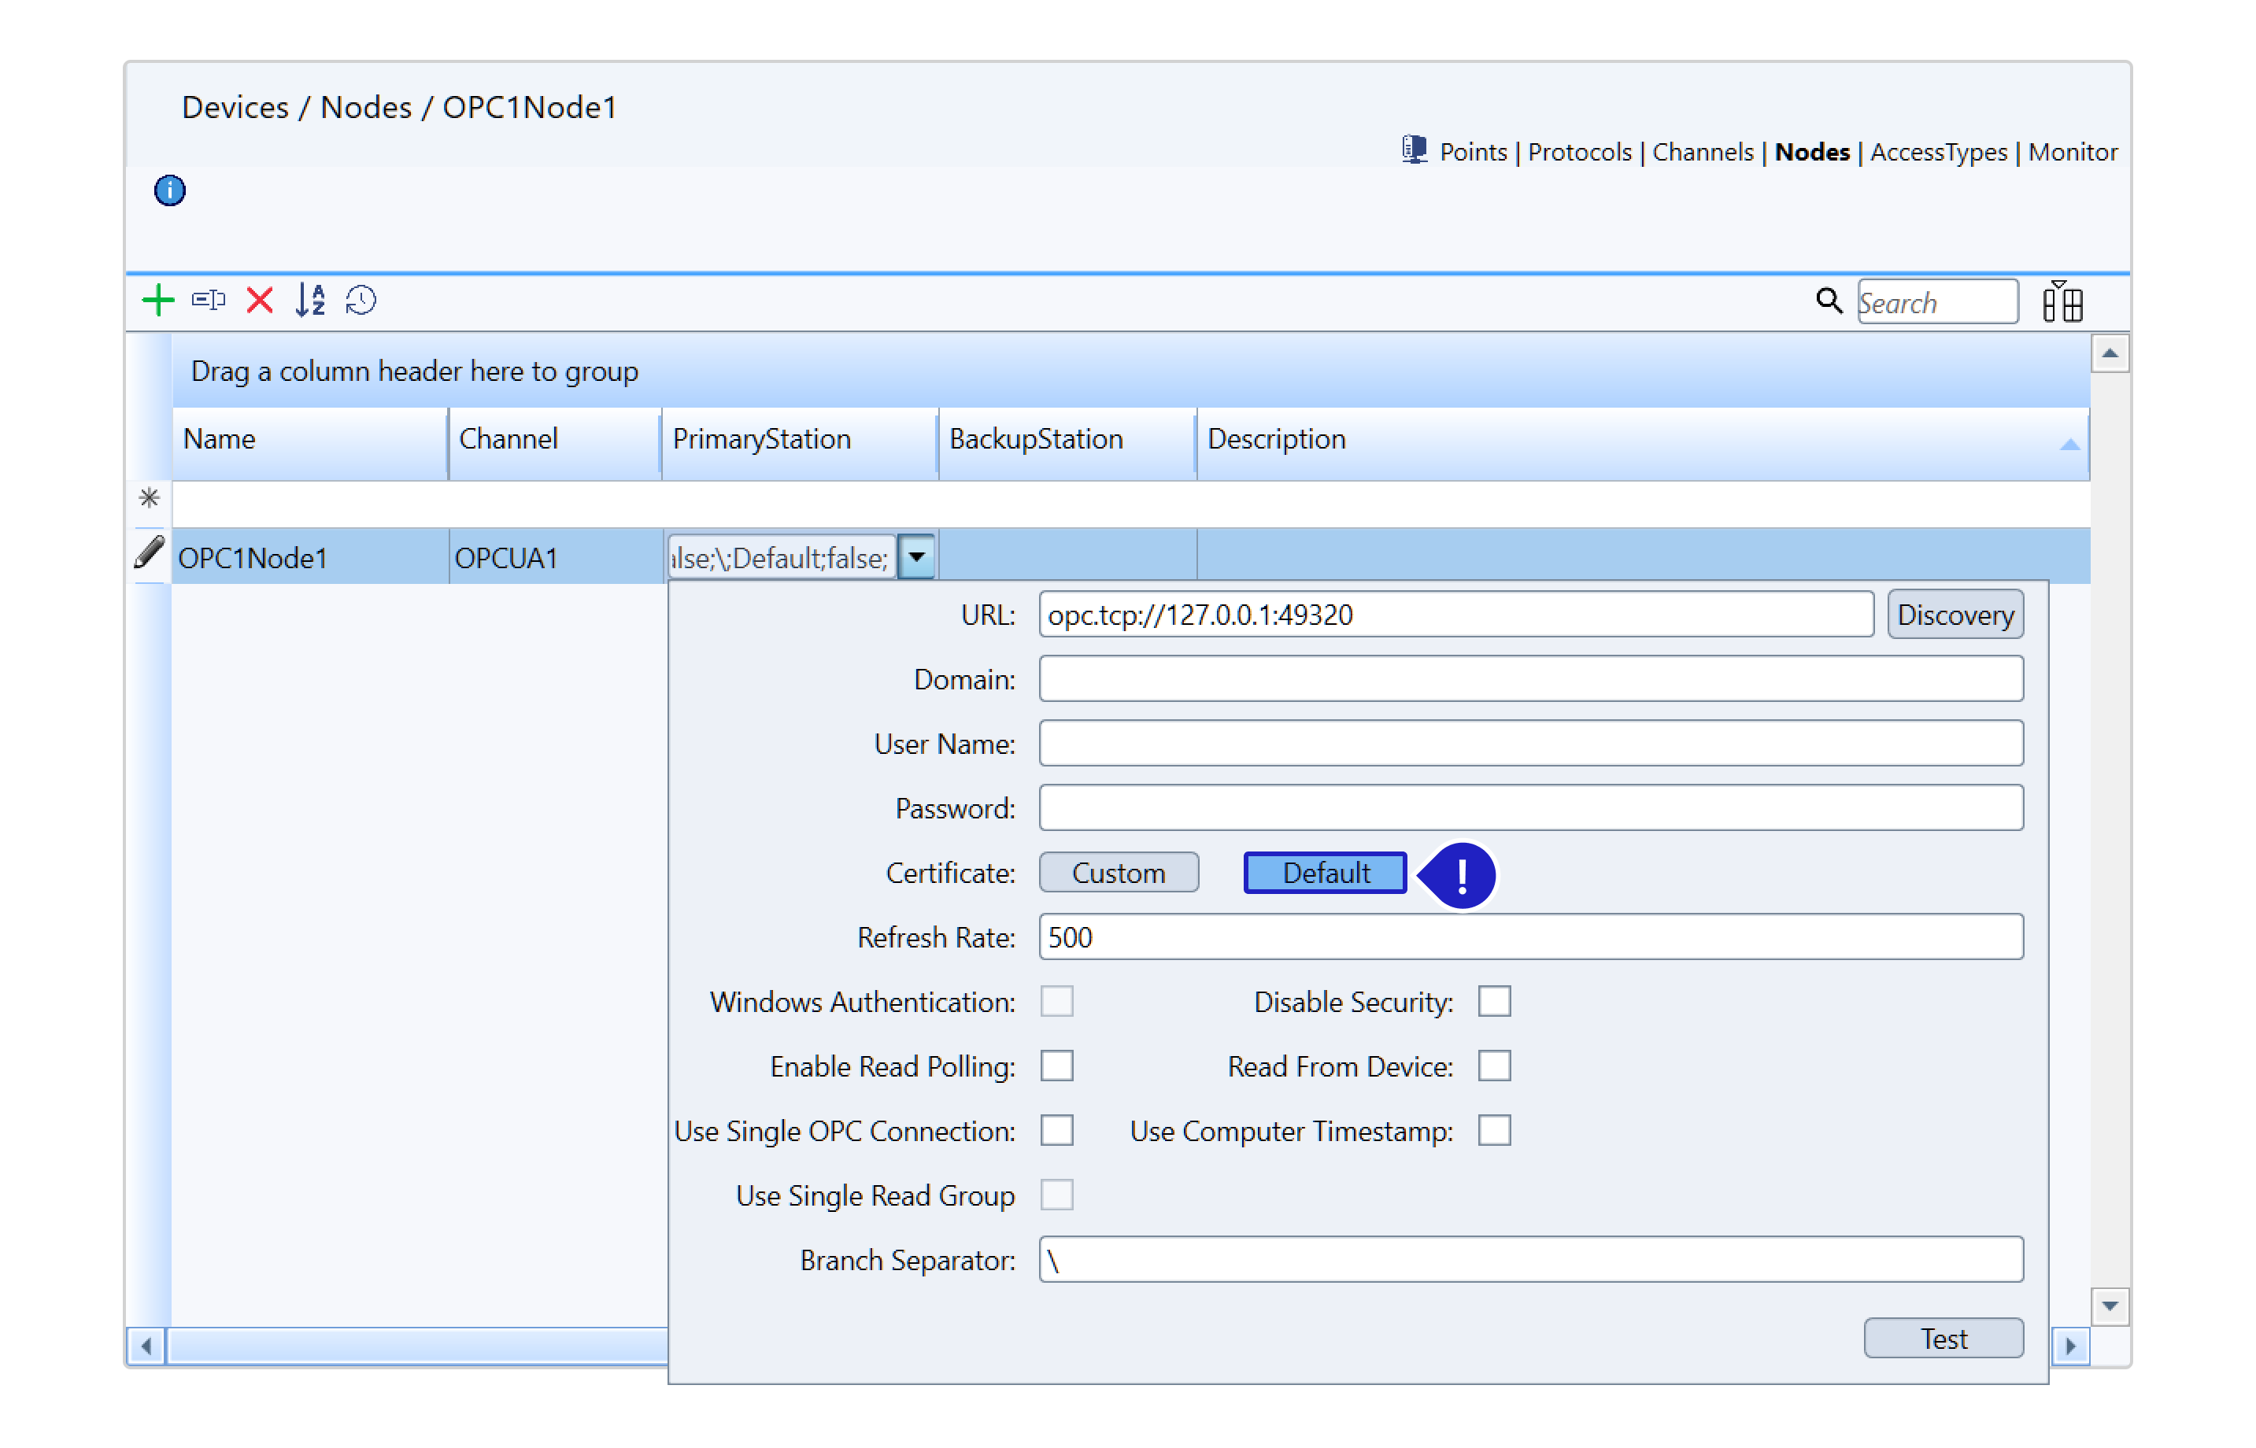Image resolution: width=2256 pixels, height=1448 pixels.
Task: Open the history clock icon
Action: 361,301
